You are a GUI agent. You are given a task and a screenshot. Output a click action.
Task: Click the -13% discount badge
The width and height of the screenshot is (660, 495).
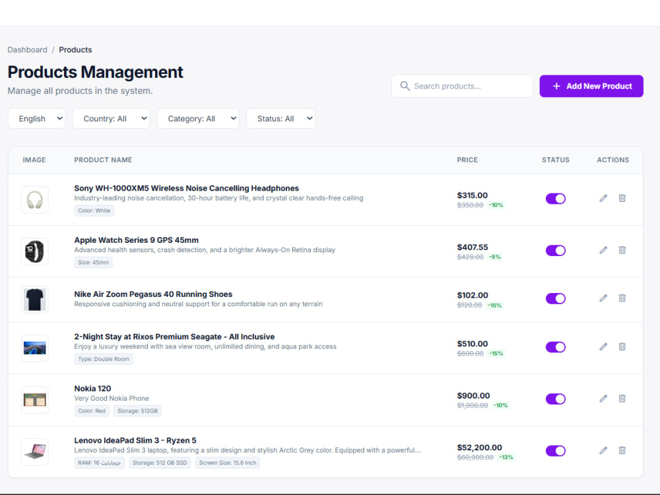click(x=506, y=457)
